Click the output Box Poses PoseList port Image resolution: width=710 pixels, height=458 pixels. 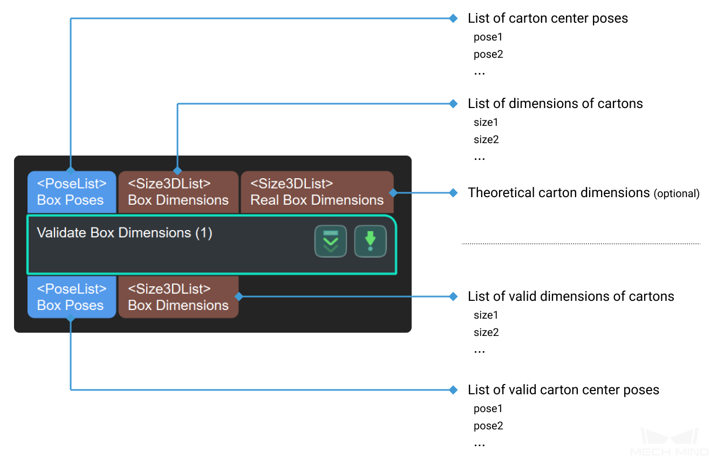[72, 297]
